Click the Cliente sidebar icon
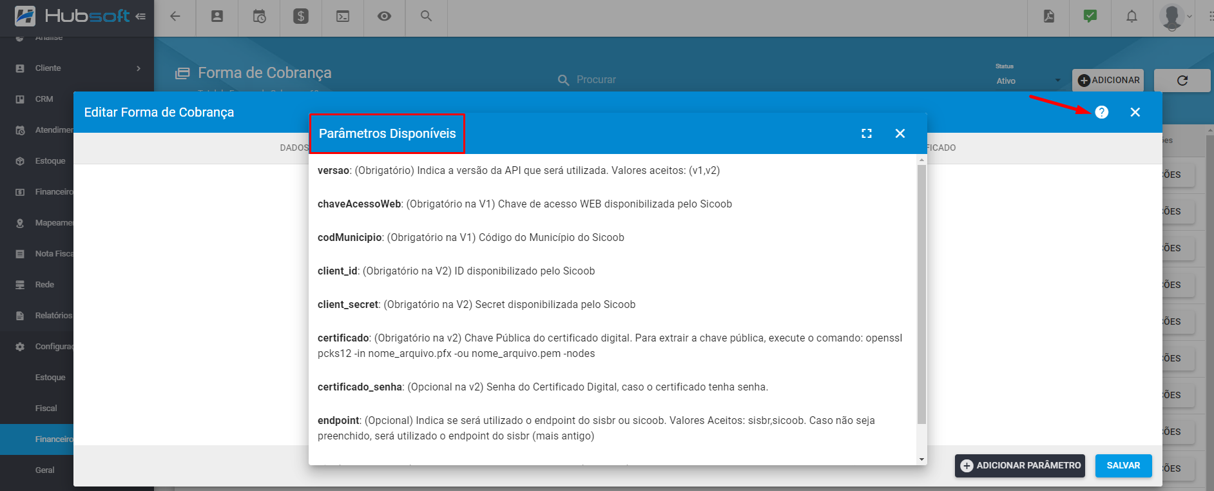The width and height of the screenshot is (1214, 491). coord(20,68)
